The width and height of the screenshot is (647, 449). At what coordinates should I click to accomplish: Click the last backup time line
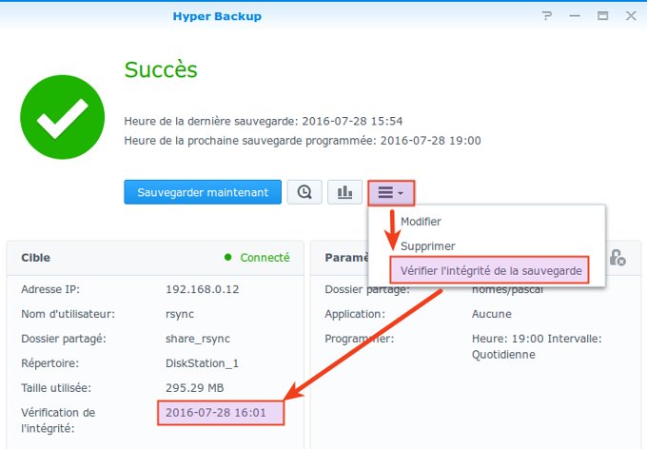264,122
